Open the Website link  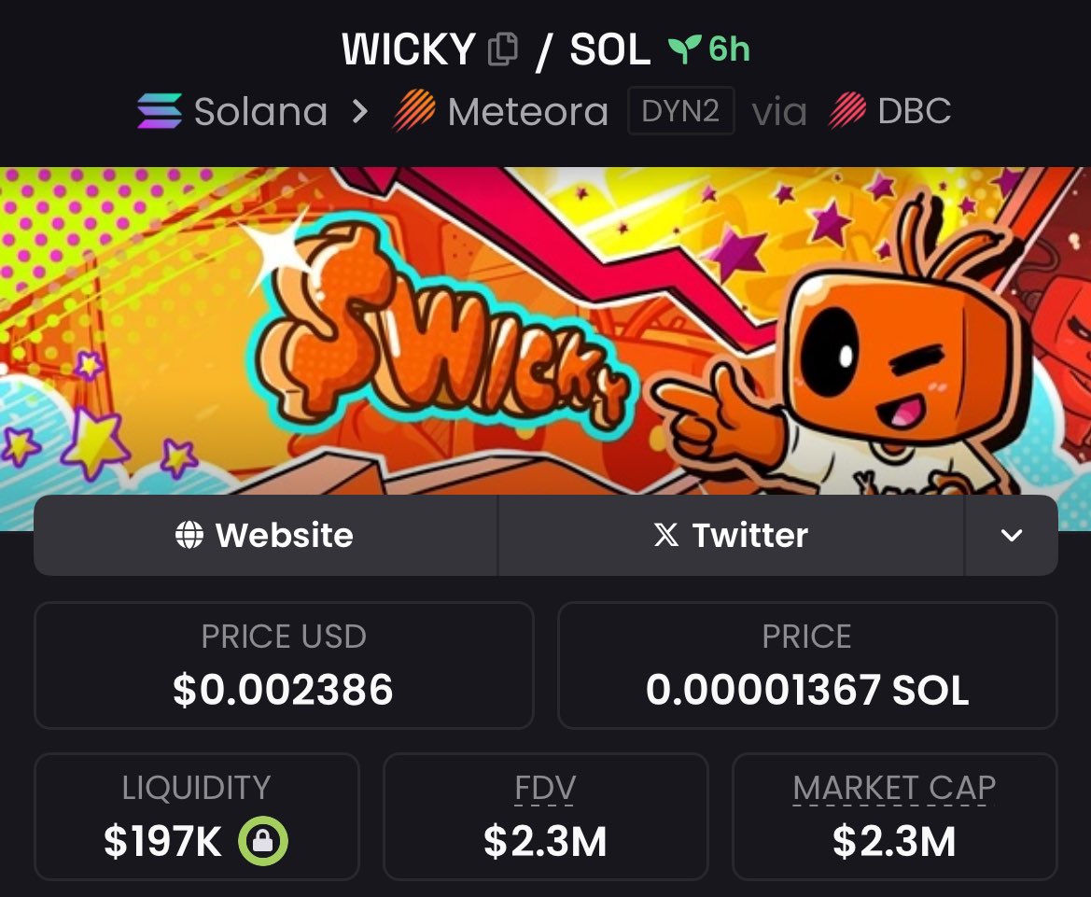[266, 535]
